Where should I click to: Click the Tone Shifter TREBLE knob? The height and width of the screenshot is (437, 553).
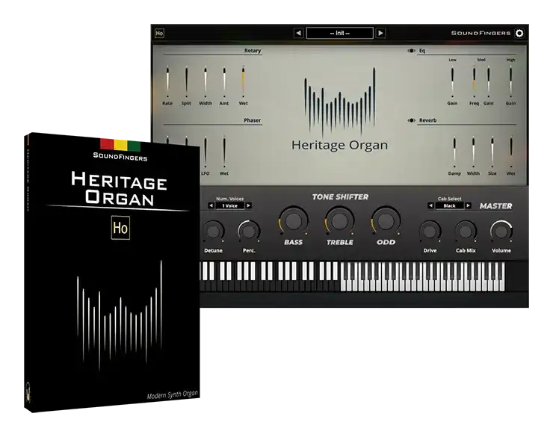coord(339,221)
